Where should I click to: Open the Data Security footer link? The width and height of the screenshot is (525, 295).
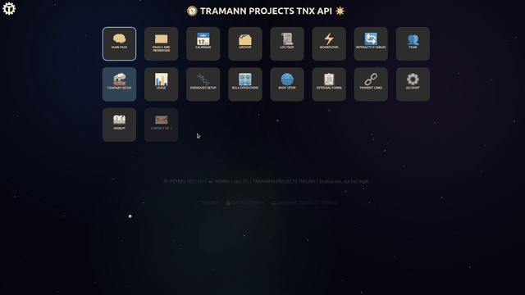tap(245, 202)
